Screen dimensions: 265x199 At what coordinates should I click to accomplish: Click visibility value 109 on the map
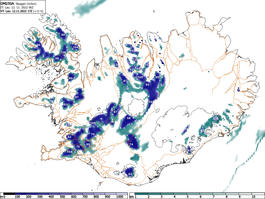click(93, 123)
